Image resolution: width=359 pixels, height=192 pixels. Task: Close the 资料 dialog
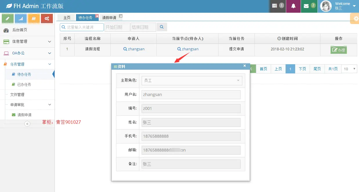(245, 66)
